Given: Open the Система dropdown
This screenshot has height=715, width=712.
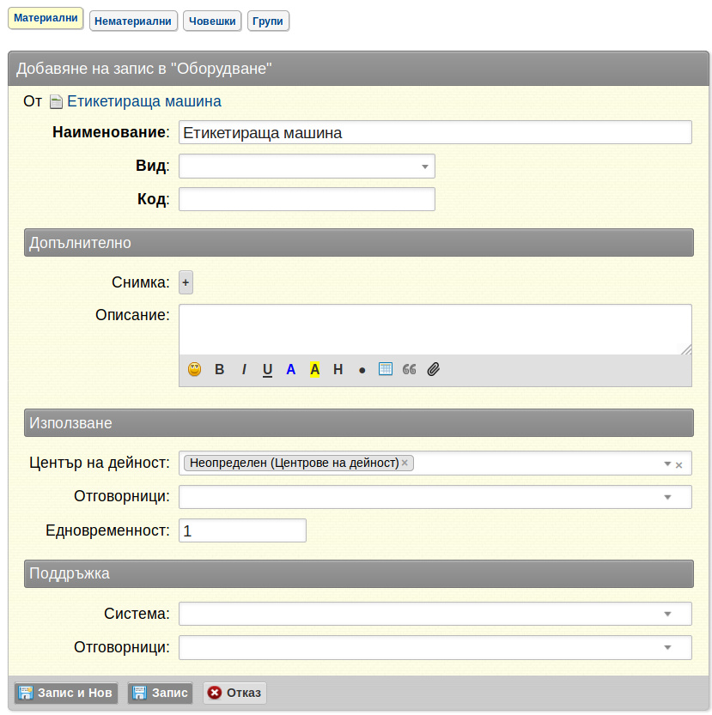Looking at the screenshot, I should coord(435,614).
